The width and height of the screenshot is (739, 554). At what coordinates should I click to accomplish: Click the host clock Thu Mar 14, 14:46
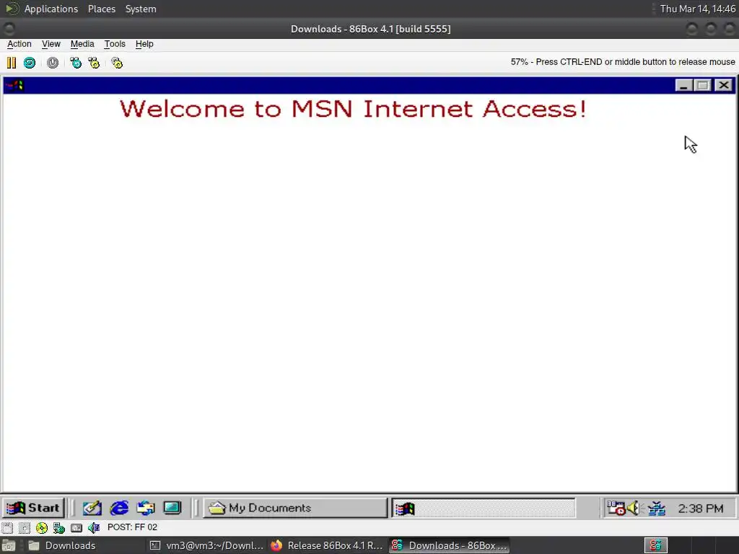click(697, 9)
